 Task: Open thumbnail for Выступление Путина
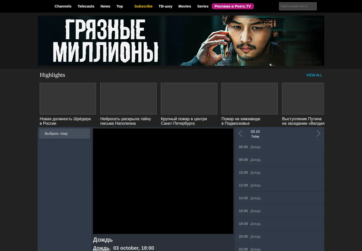(303, 99)
